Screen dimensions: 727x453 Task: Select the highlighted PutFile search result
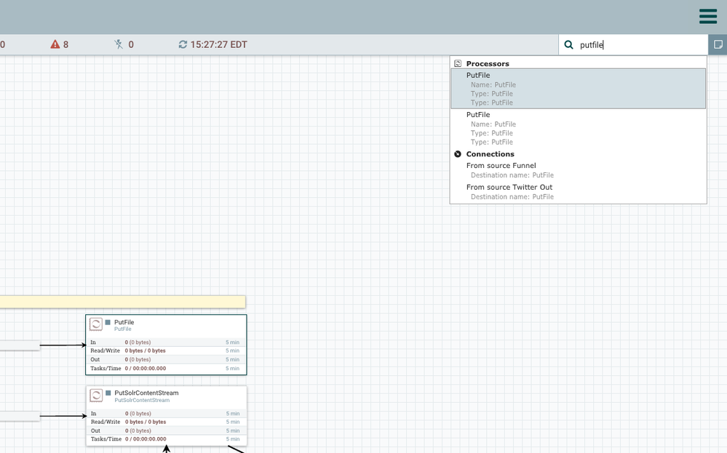point(578,89)
